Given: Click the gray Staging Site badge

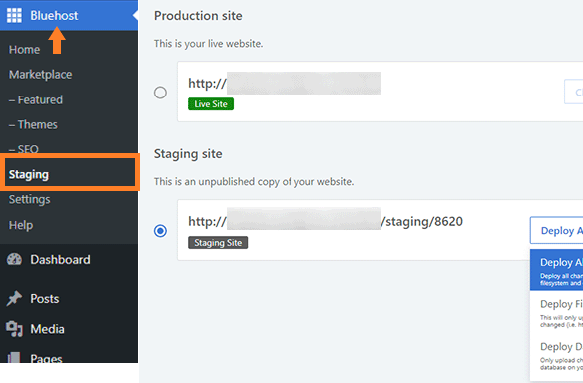Looking at the screenshot, I should pos(218,243).
